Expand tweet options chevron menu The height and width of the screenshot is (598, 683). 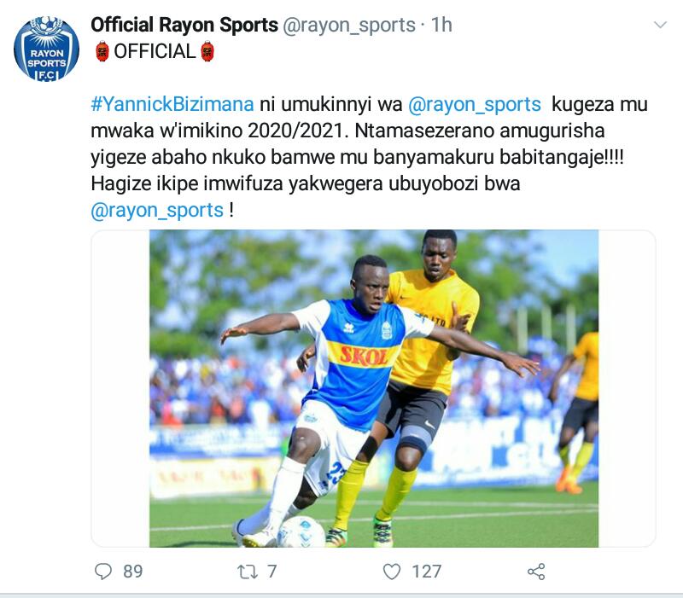coord(660,25)
